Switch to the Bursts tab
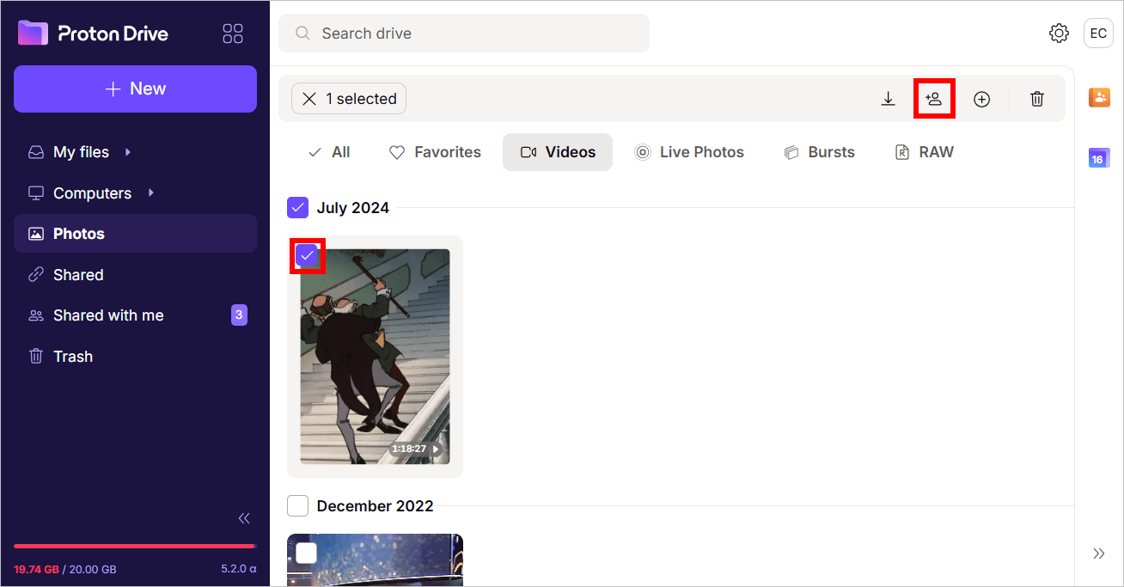 (x=820, y=152)
